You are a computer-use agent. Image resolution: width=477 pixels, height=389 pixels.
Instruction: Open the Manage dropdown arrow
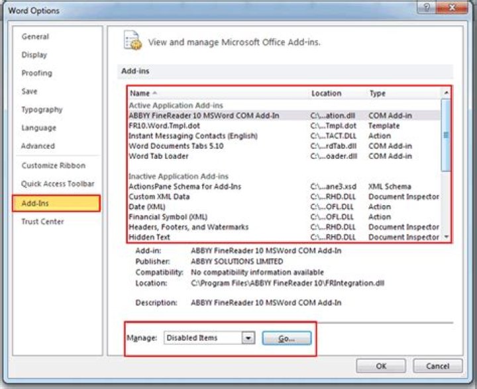[248, 338]
